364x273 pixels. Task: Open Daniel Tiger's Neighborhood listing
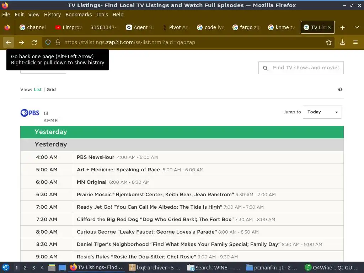178,244
